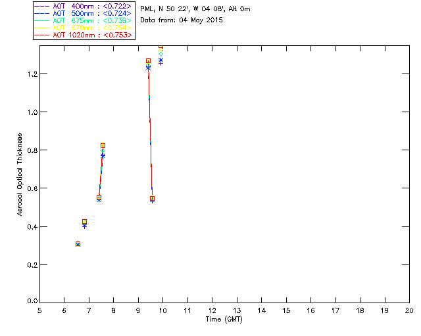This screenshot has height=336, width=421.
Task: Click the 'Time (GMT)' axis title
Action: click(224, 320)
